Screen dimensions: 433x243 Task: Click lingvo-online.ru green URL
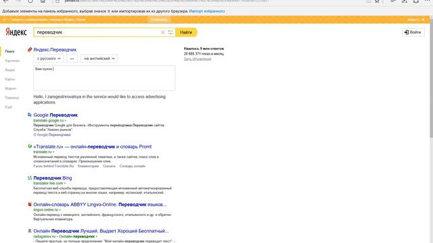pyautogui.click(x=45, y=210)
